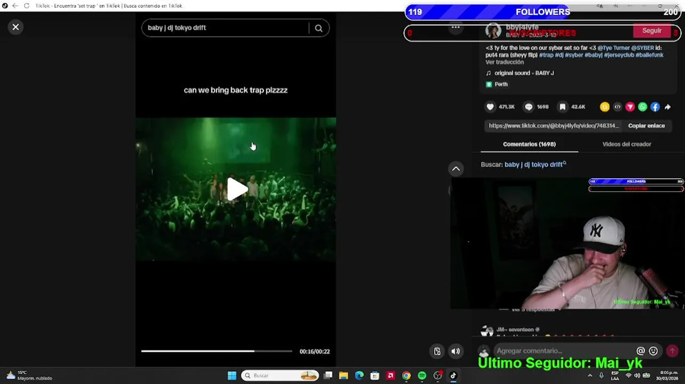Focus the search field showing 'baby j dj tokyo drift'
This screenshot has width=685, height=384.
pos(224,28)
